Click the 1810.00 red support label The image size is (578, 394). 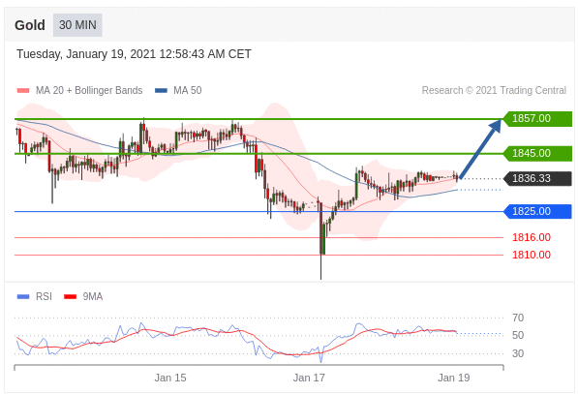pyautogui.click(x=532, y=255)
